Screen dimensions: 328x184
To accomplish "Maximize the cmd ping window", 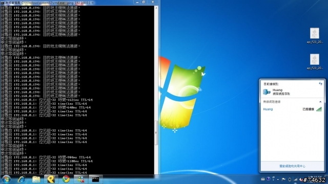I will [x=143, y=2].
